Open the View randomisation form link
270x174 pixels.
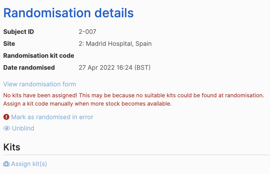tap(39, 84)
